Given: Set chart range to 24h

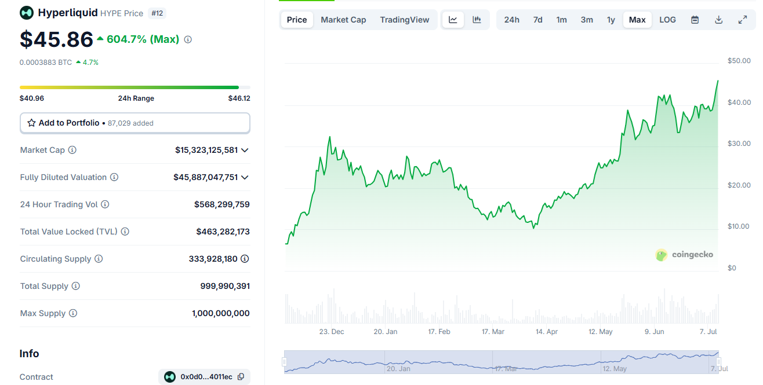Looking at the screenshot, I should (512, 20).
